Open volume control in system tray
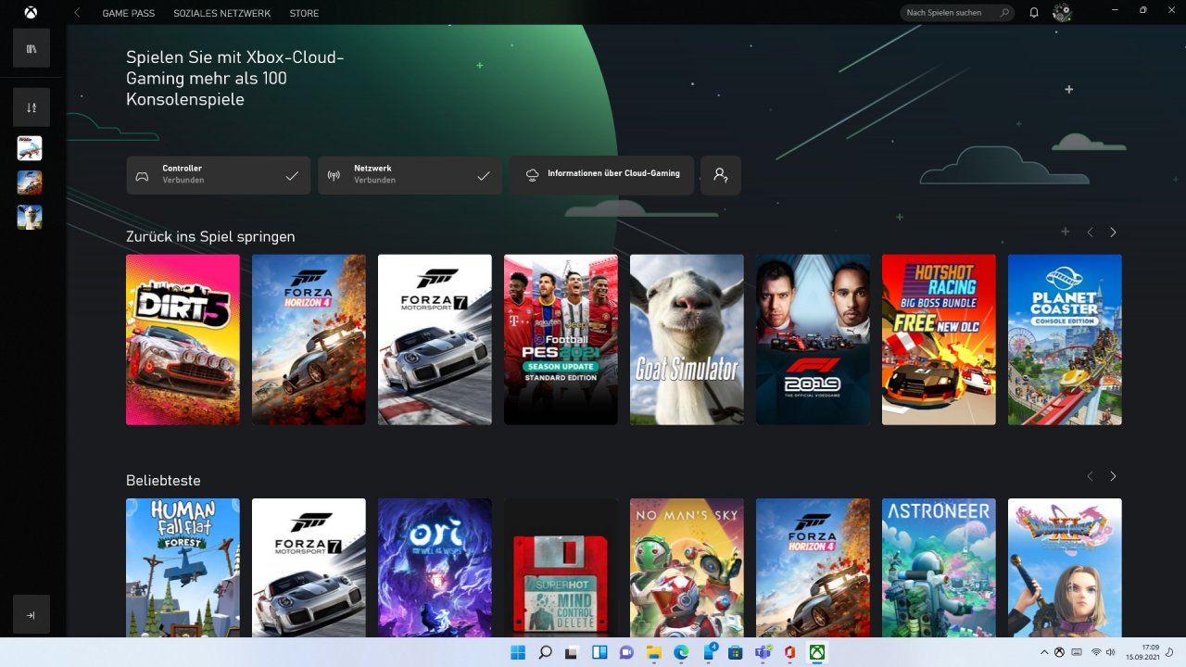This screenshot has width=1186, height=667. click(1110, 652)
